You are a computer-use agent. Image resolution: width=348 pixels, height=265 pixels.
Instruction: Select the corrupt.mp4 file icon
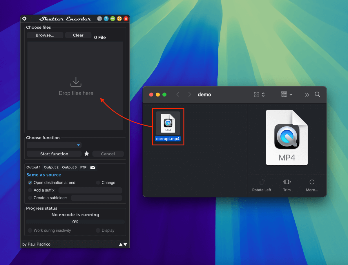pos(168,123)
